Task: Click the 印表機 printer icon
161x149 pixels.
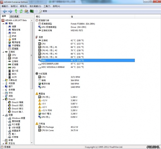Action: pyautogui.click(x=10, y=137)
